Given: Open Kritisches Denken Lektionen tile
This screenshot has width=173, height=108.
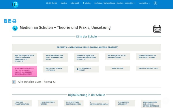Looking at the screenshot, I should (55, 69).
